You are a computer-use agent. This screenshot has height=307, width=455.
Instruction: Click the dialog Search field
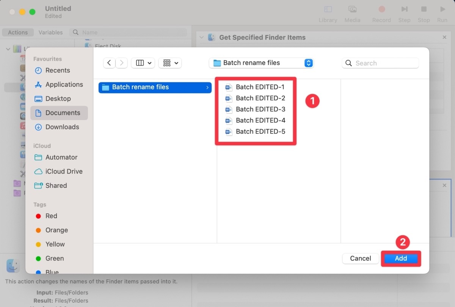(380, 63)
